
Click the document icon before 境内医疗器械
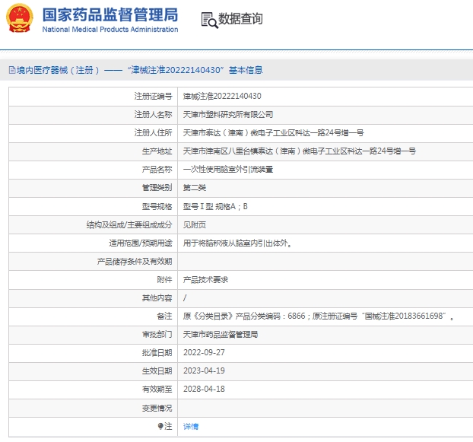[x=12, y=70]
